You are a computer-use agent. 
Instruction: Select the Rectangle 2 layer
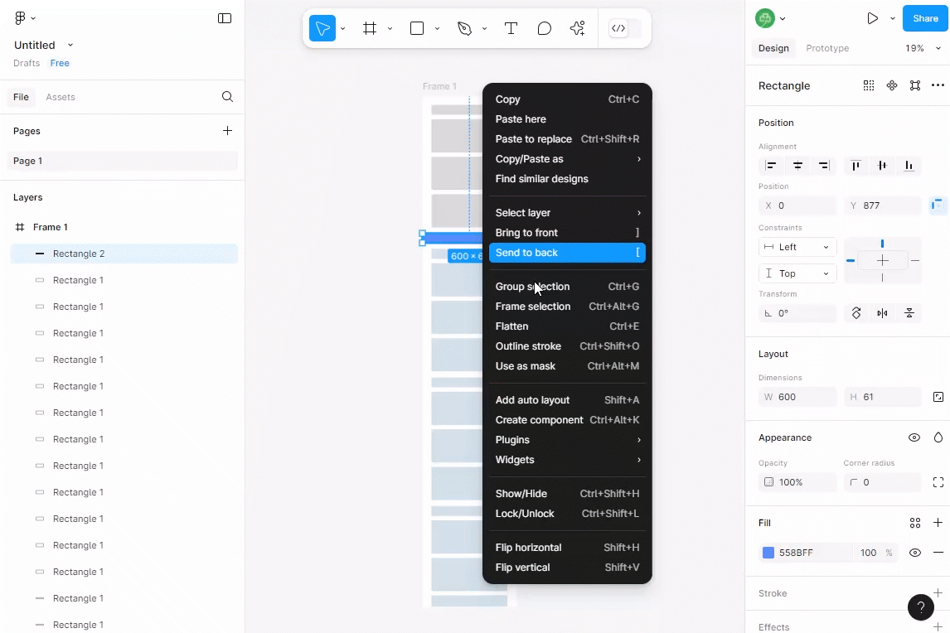pos(124,254)
